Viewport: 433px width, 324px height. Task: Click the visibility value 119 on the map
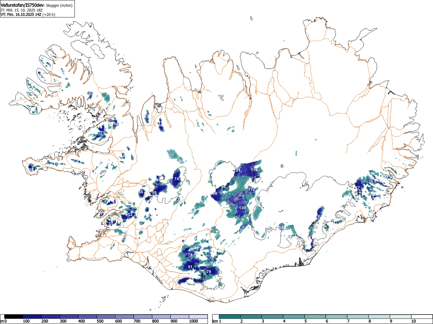click(x=251, y=190)
